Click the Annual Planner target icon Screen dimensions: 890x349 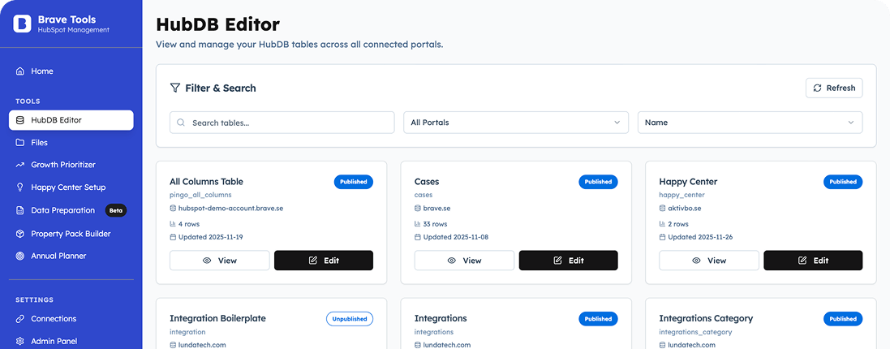point(20,256)
